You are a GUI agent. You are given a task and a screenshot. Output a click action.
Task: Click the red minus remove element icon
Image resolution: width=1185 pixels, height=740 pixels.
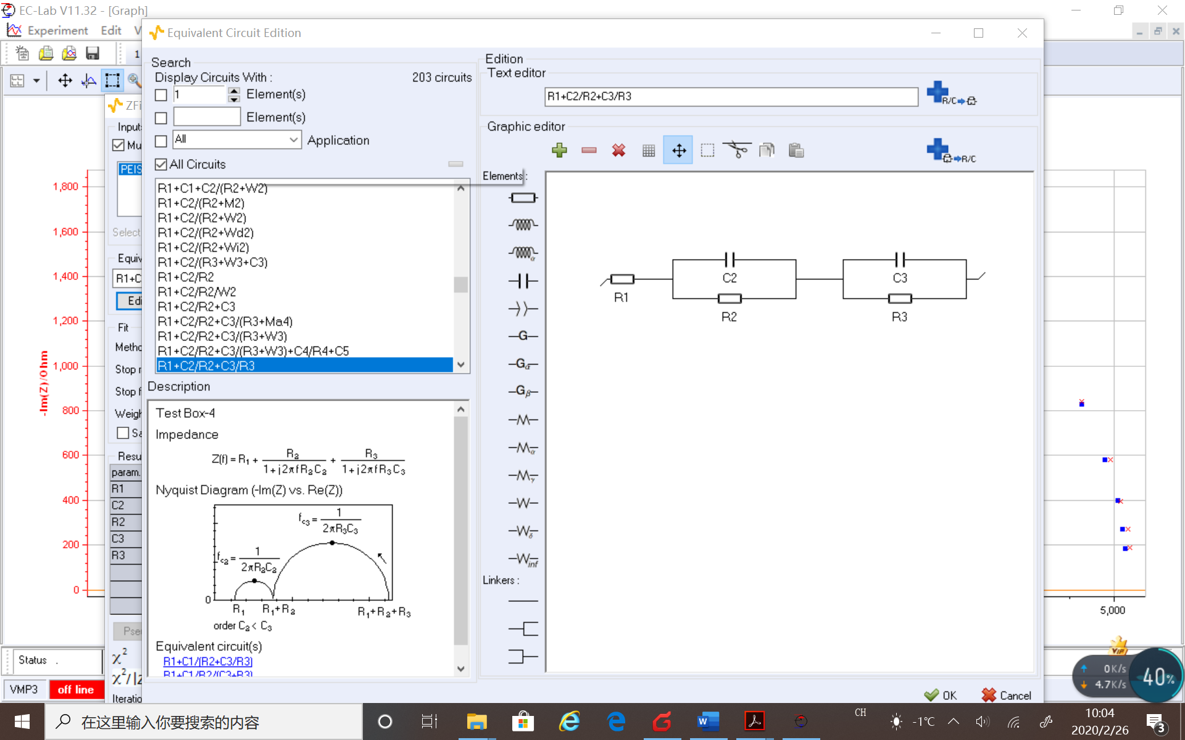click(x=589, y=150)
